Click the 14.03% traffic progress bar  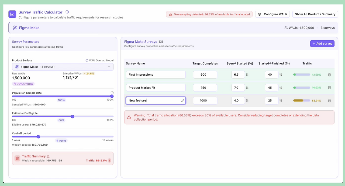302,87
